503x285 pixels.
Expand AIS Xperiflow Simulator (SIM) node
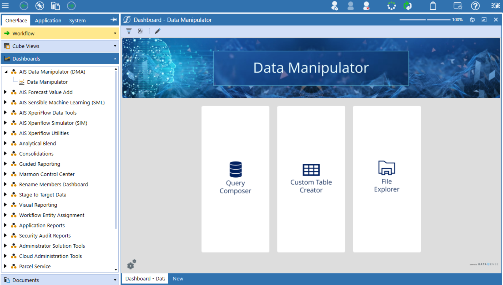pos(5,123)
